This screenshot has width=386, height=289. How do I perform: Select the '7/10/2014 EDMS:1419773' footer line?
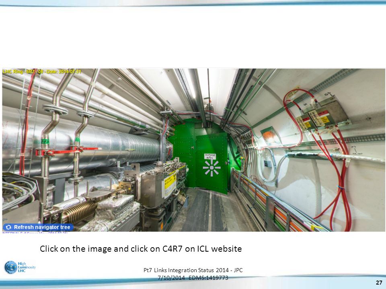(193, 278)
